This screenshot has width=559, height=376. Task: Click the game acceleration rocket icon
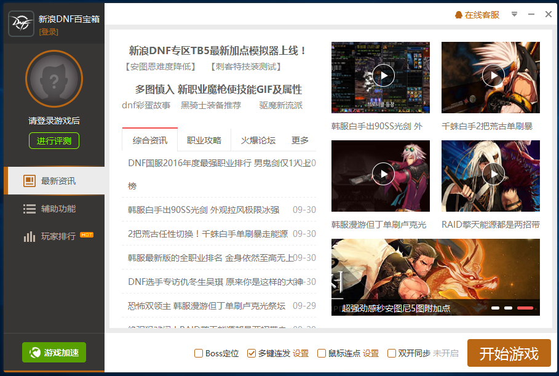[34, 353]
